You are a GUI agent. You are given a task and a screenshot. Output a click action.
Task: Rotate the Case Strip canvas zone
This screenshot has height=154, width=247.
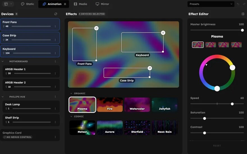click(x=150, y=68)
